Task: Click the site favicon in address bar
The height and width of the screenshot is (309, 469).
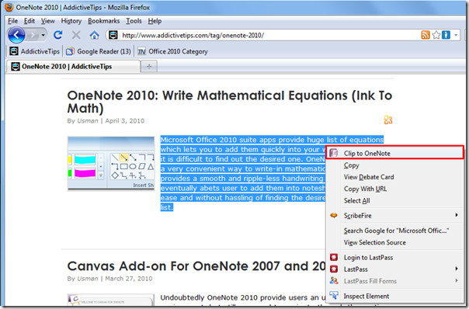Action: coord(113,35)
